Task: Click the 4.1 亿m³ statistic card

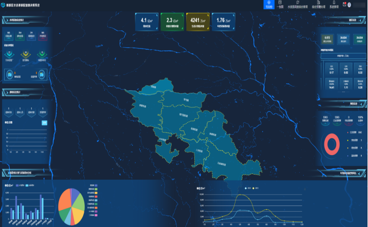Action: (145, 22)
